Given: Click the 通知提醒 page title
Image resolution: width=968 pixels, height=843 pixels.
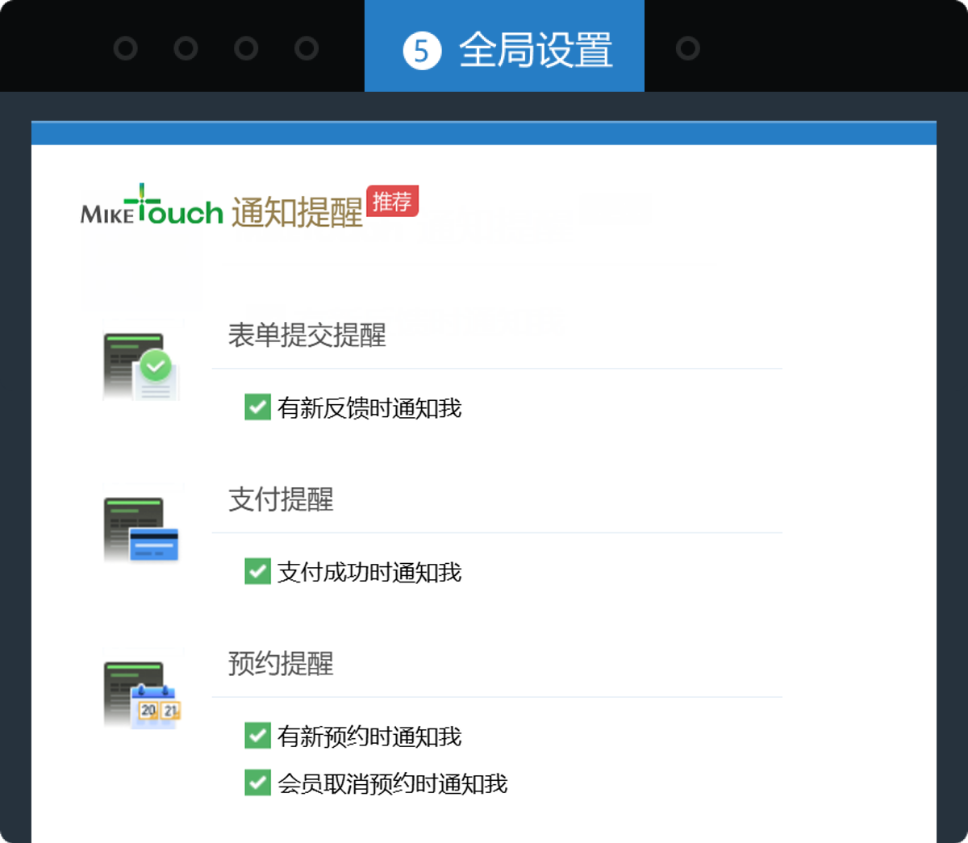Looking at the screenshot, I should tap(297, 213).
